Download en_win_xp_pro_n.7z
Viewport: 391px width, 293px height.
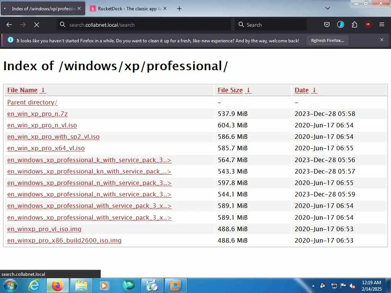coord(37,114)
